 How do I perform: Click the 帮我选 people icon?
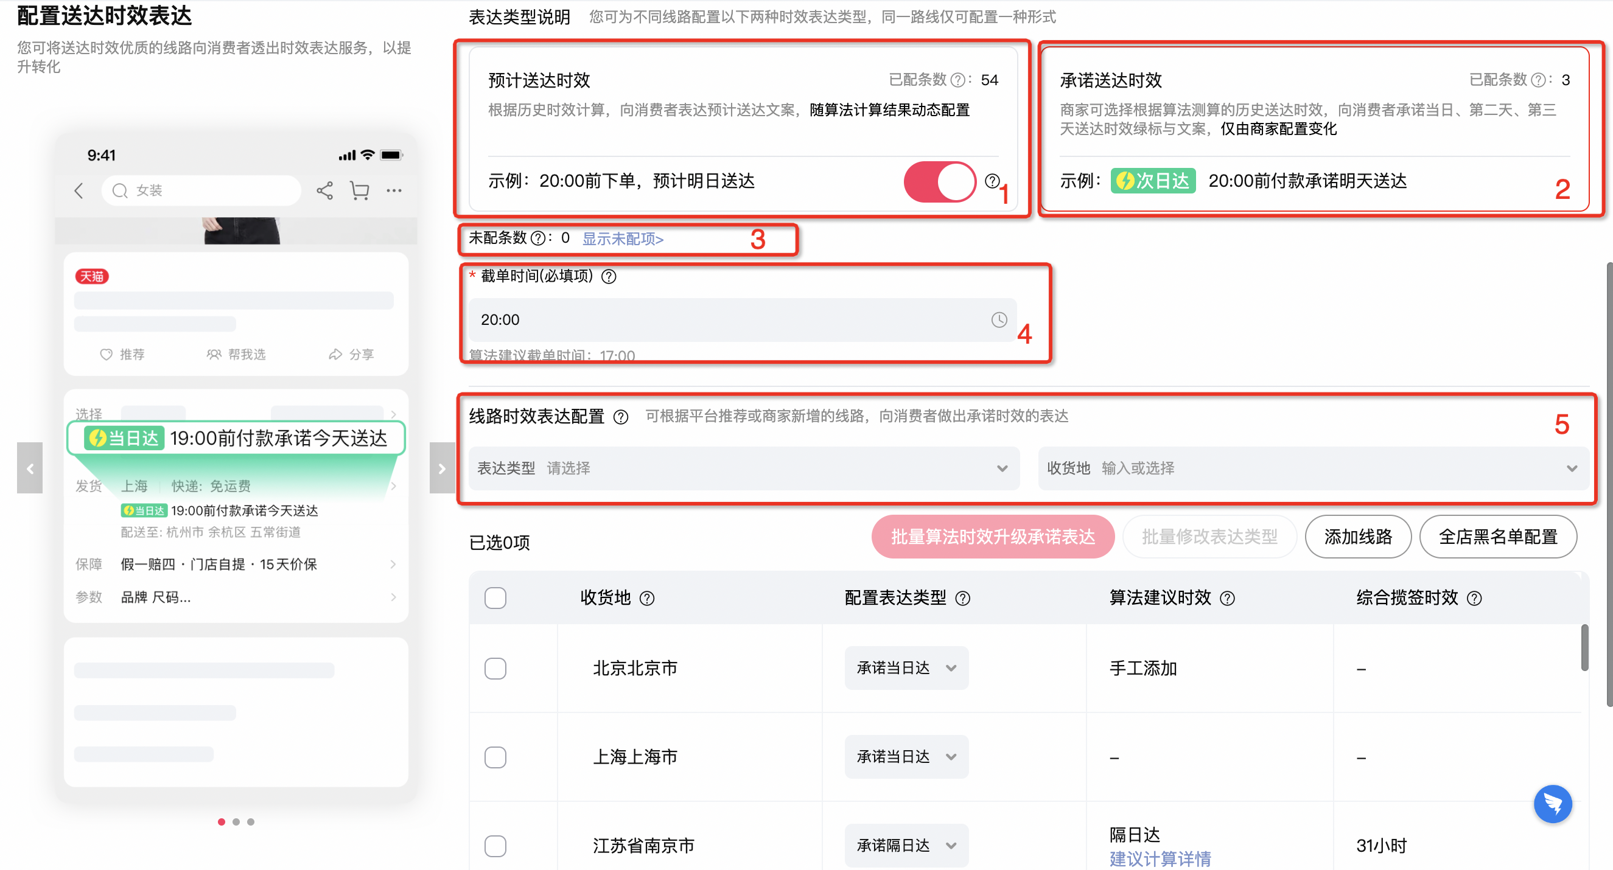(x=214, y=354)
